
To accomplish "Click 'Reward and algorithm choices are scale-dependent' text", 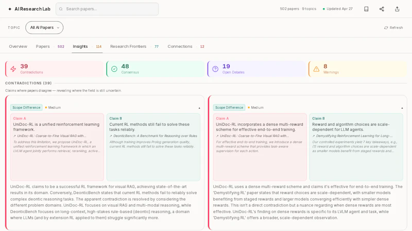I will tap(351, 127).
